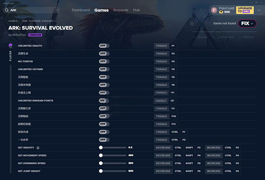Click INCREASE hotkey for Set Gravity
The height and width of the screenshot is (180, 265).
(x=214, y=148)
